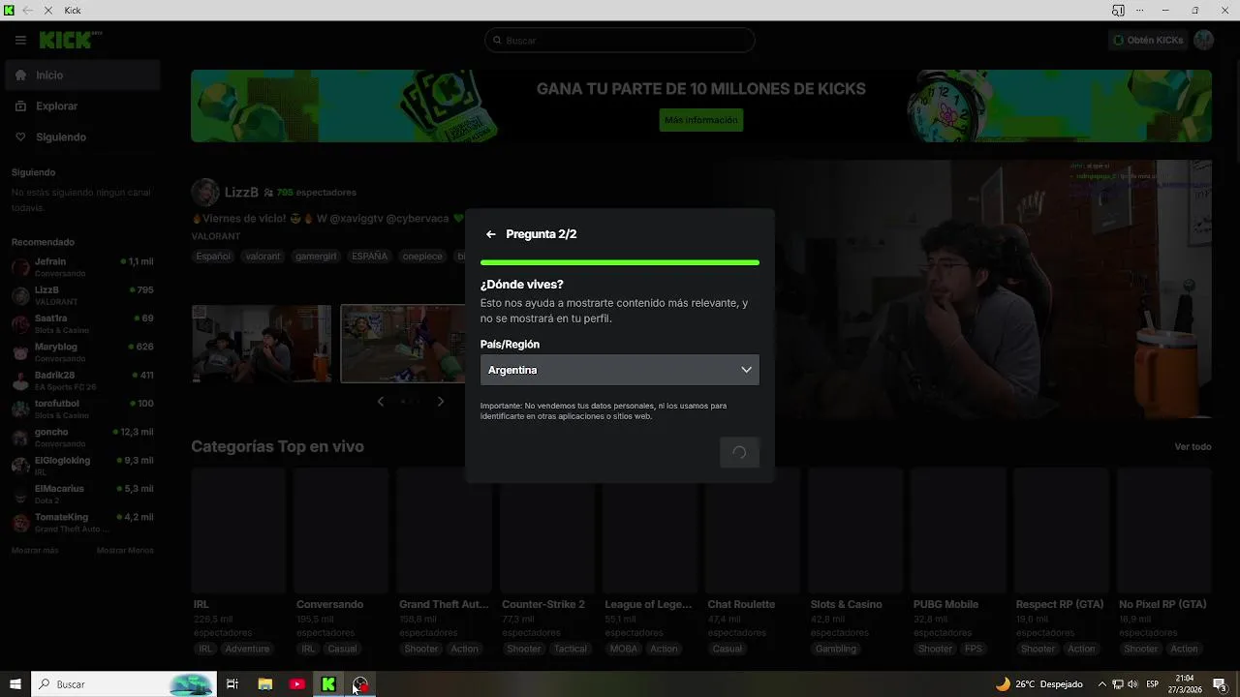Click the MOBA tag
Screen dimensions: 1240x697
[624, 649]
